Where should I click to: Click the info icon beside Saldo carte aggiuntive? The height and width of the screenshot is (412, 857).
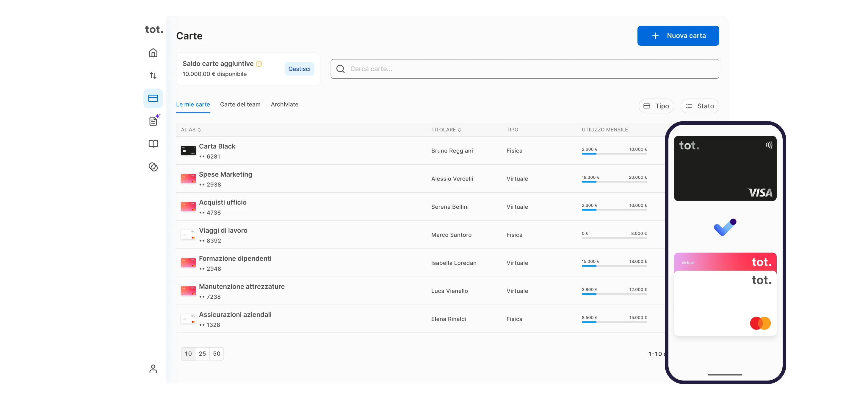259,64
